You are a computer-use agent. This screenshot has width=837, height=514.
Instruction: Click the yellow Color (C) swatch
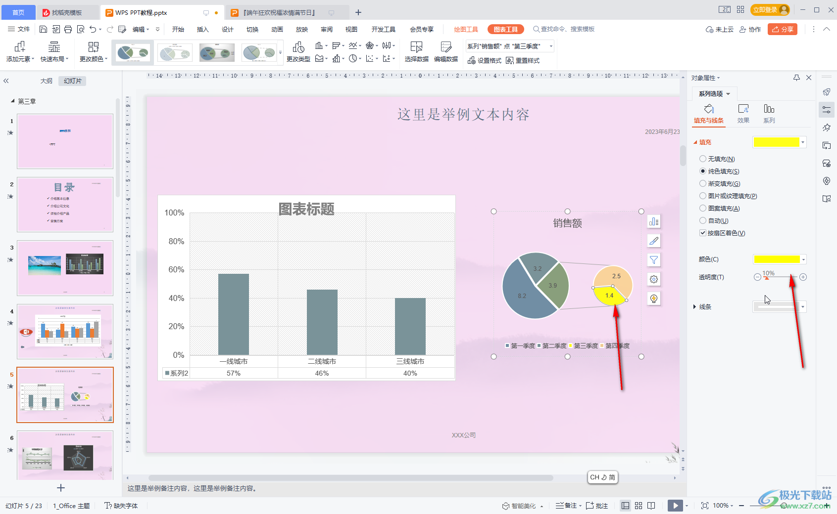(x=776, y=259)
